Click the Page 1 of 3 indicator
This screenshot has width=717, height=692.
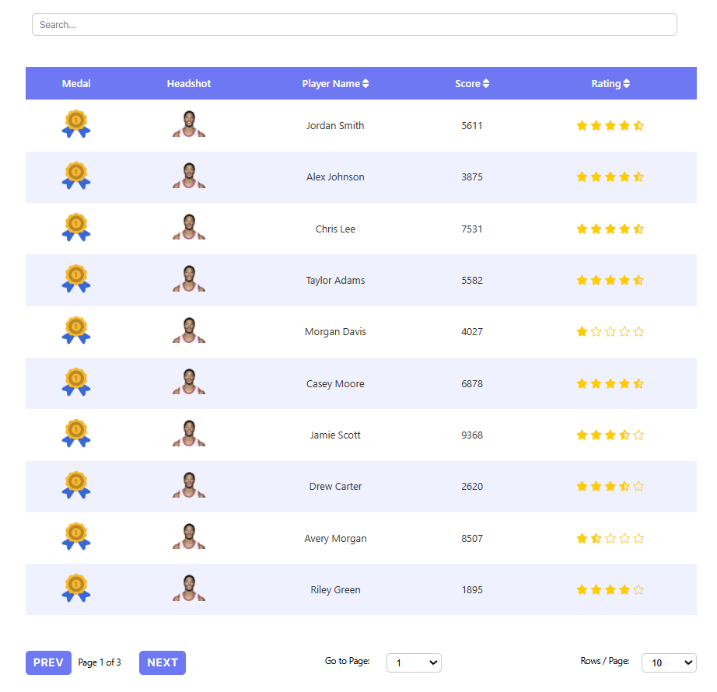(100, 662)
